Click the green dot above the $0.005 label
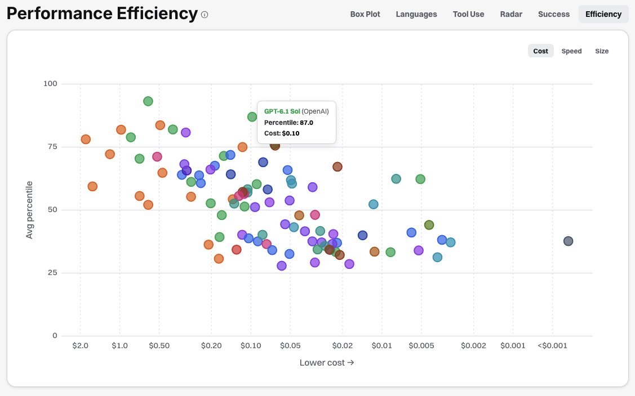 pyautogui.click(x=420, y=179)
